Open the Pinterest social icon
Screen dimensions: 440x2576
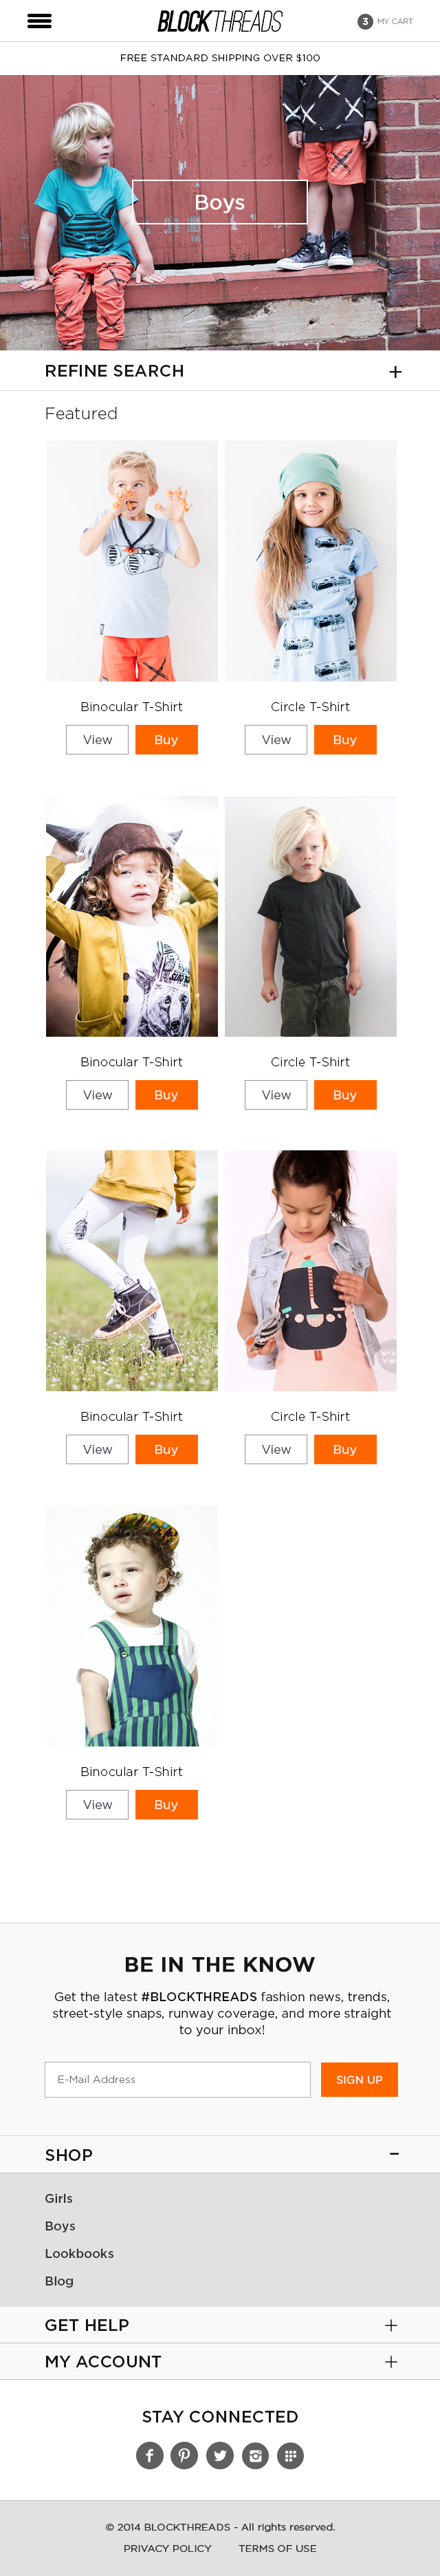(x=184, y=2455)
